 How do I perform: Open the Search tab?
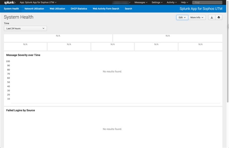(128, 9)
